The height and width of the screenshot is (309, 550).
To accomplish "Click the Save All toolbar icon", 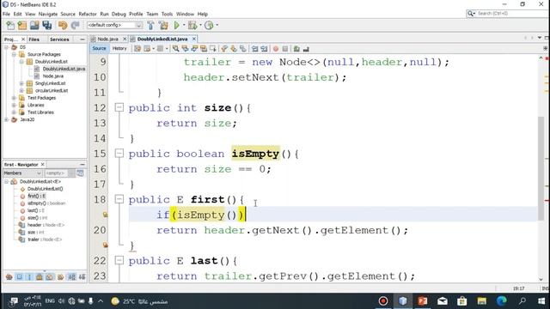I will click(47, 25).
